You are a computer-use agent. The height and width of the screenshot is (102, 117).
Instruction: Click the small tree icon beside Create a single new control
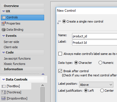coord(59,22)
